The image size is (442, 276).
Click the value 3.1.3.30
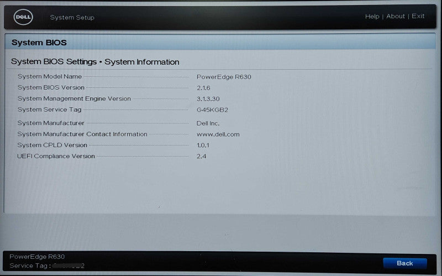pos(208,99)
